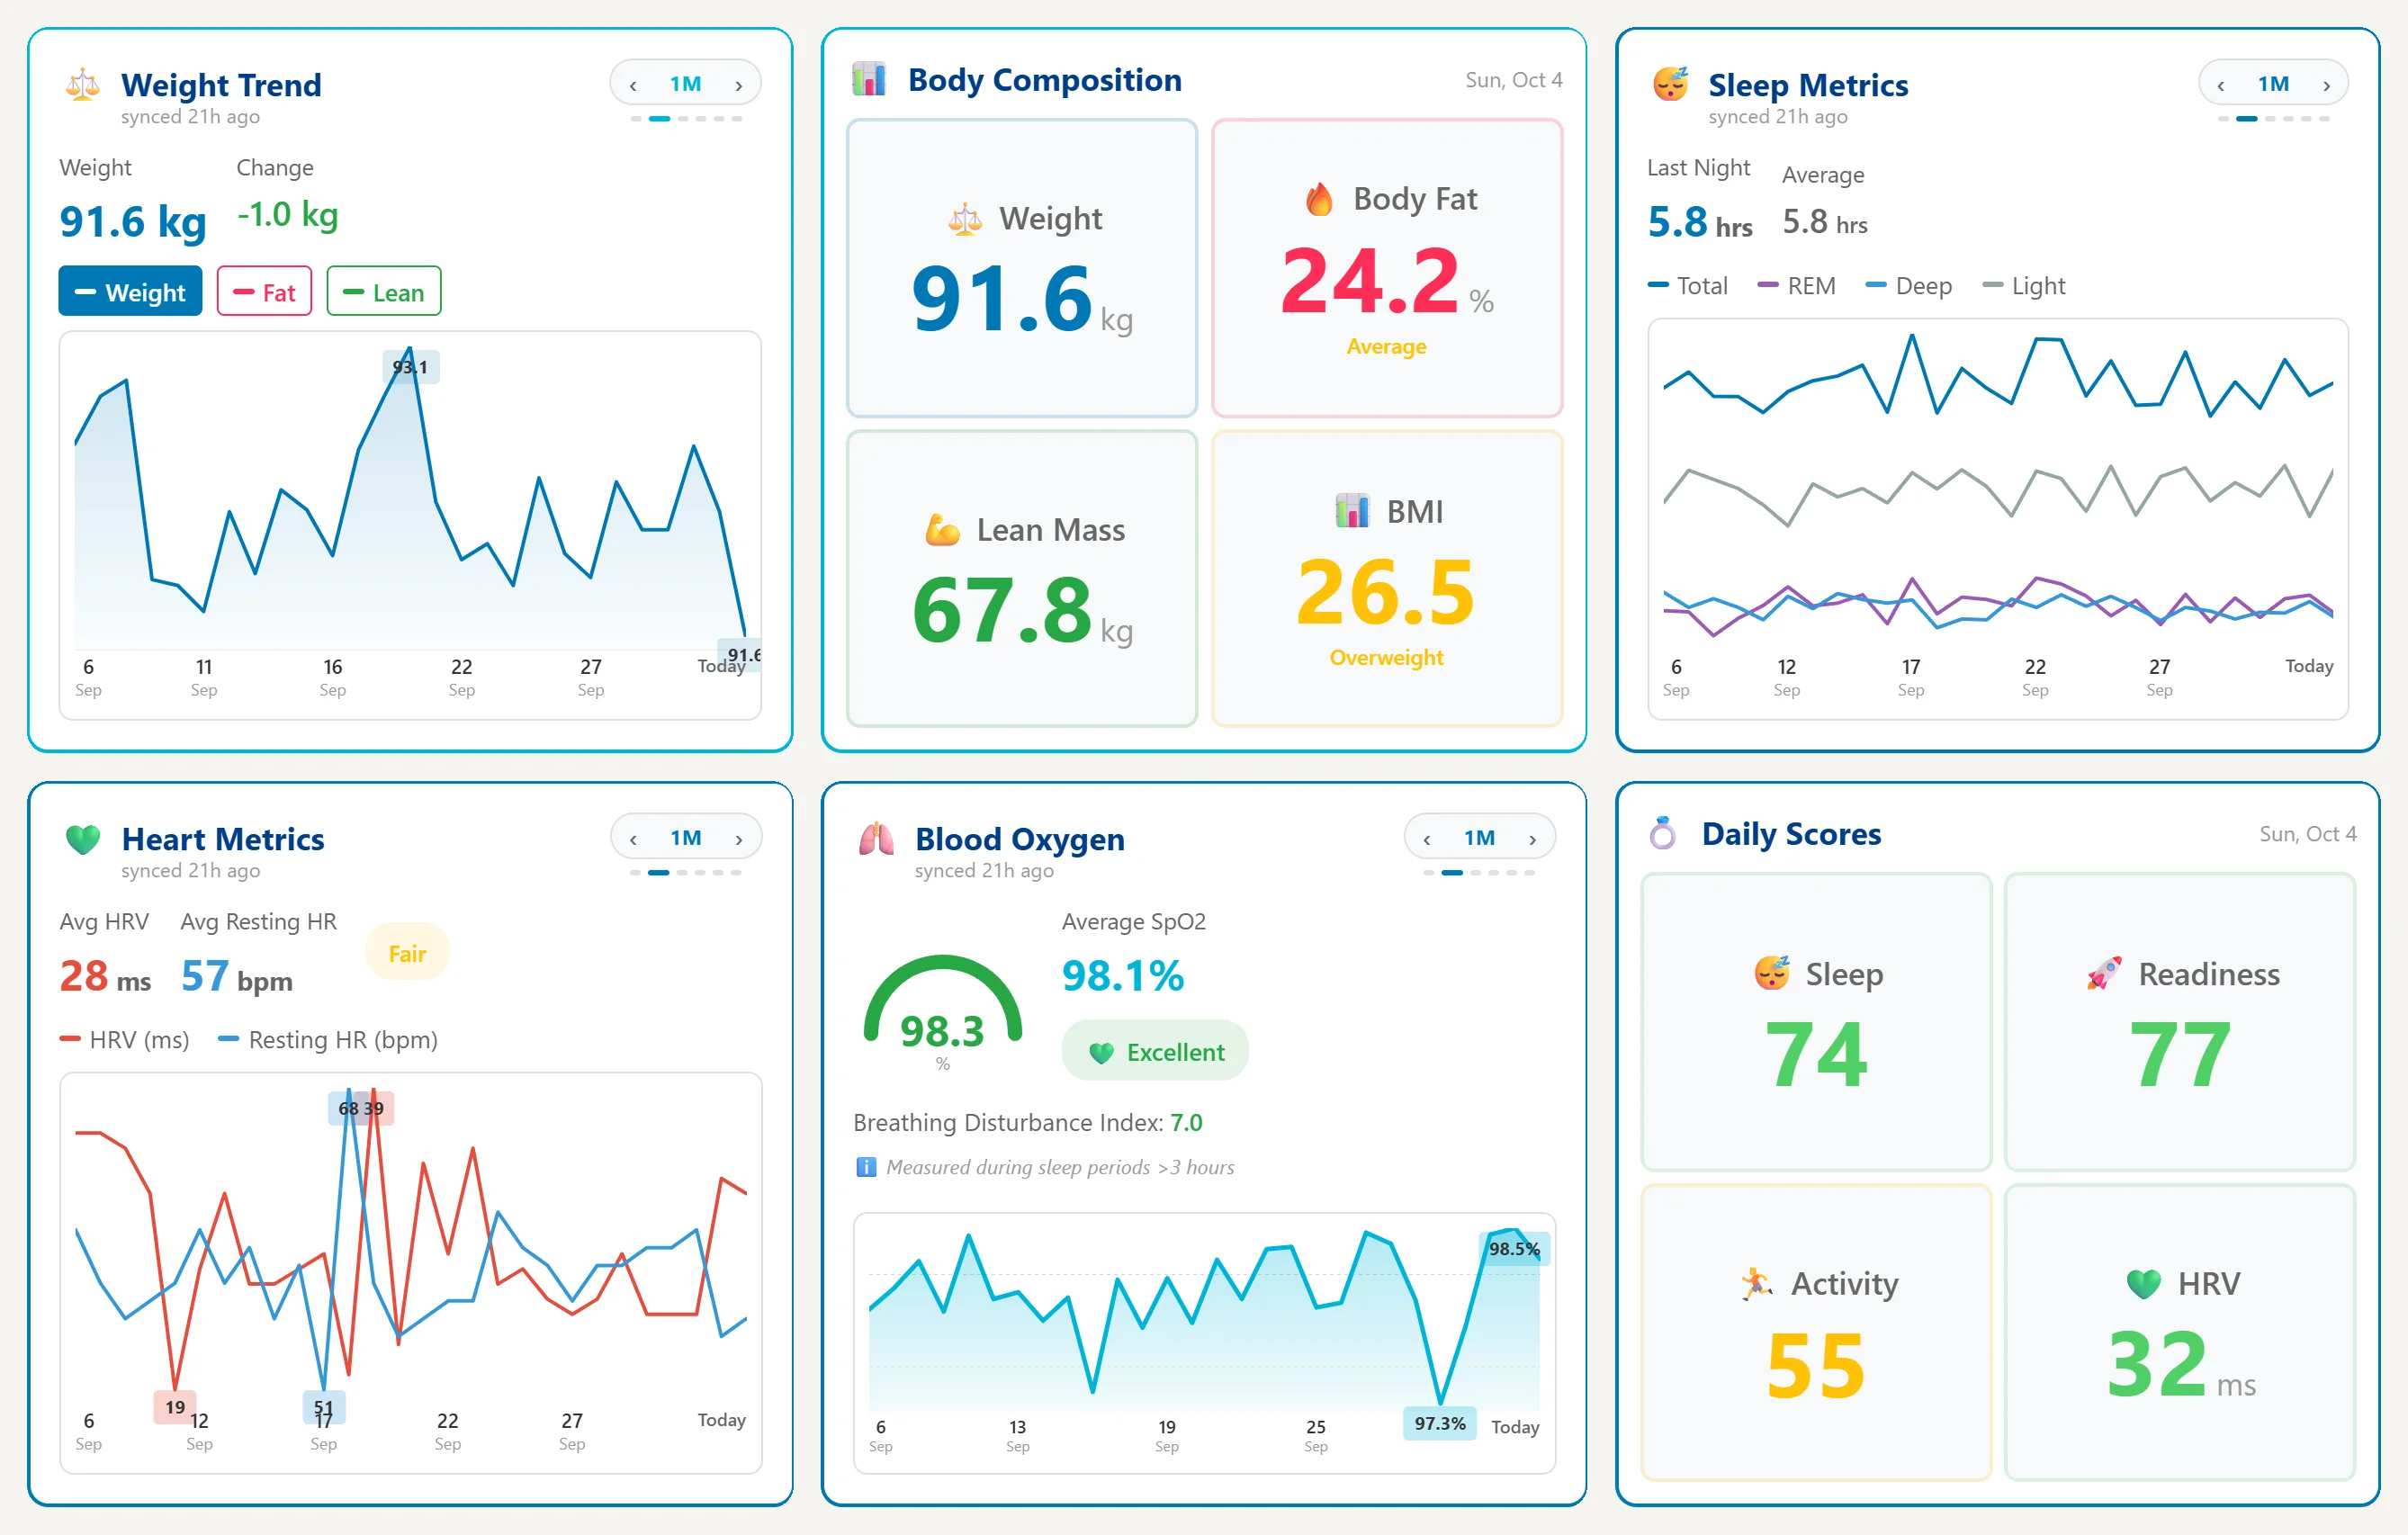Go to previous range in Weight Trend
Image resolution: width=2408 pixels, height=1535 pixels.
633,85
